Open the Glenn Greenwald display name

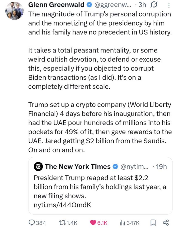pos(56,5)
